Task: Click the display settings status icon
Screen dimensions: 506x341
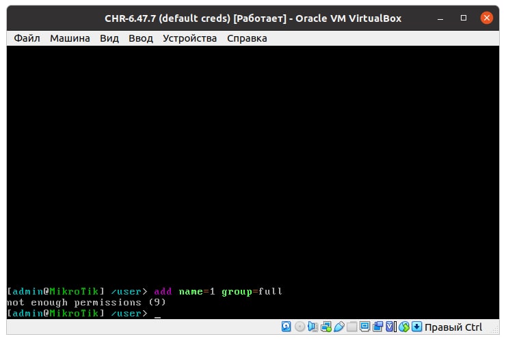Action: pyautogui.click(x=364, y=327)
